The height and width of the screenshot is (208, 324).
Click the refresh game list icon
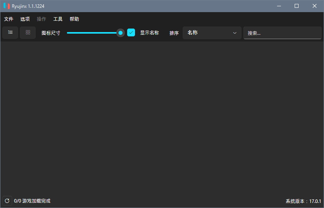point(7,201)
